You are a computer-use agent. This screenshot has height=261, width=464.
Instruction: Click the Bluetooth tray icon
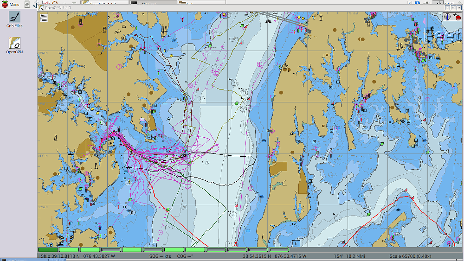[418, 4]
